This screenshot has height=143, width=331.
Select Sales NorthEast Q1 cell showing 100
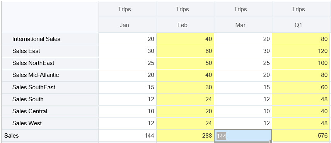301,63
